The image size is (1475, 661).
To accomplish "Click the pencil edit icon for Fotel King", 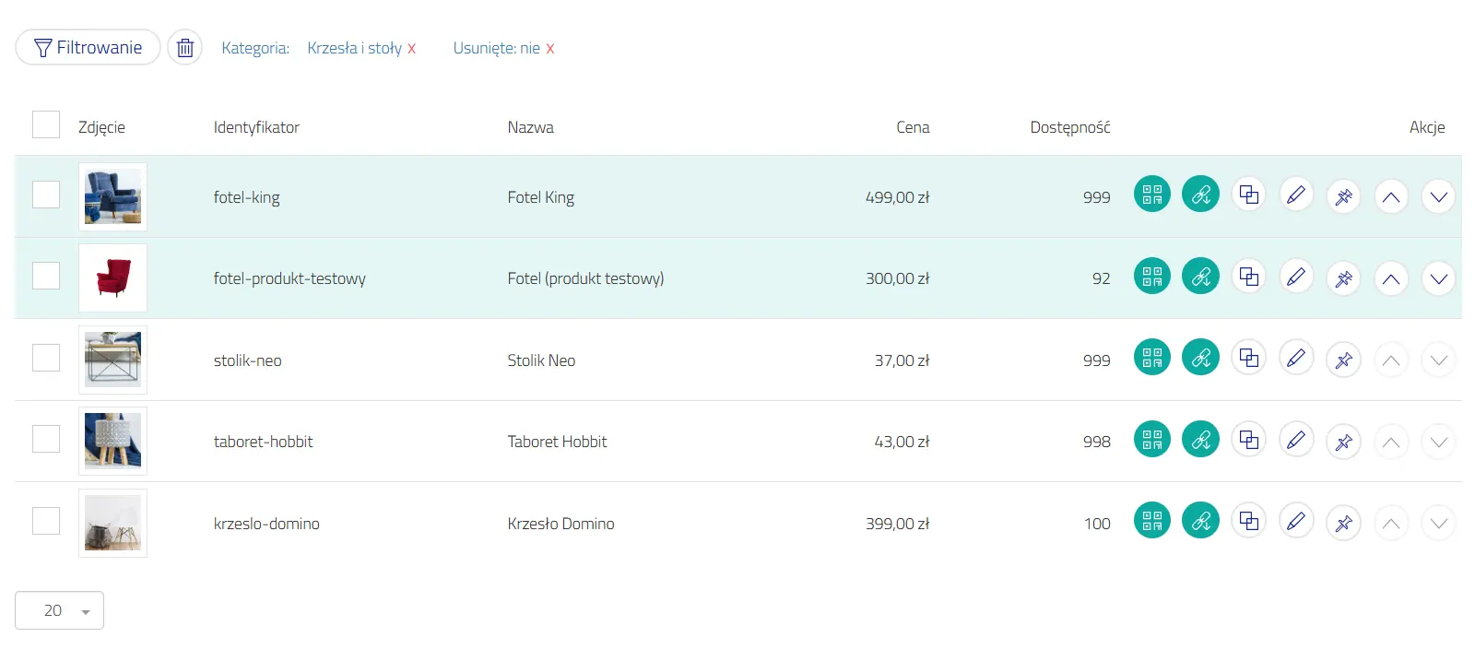I will pyautogui.click(x=1296, y=195).
